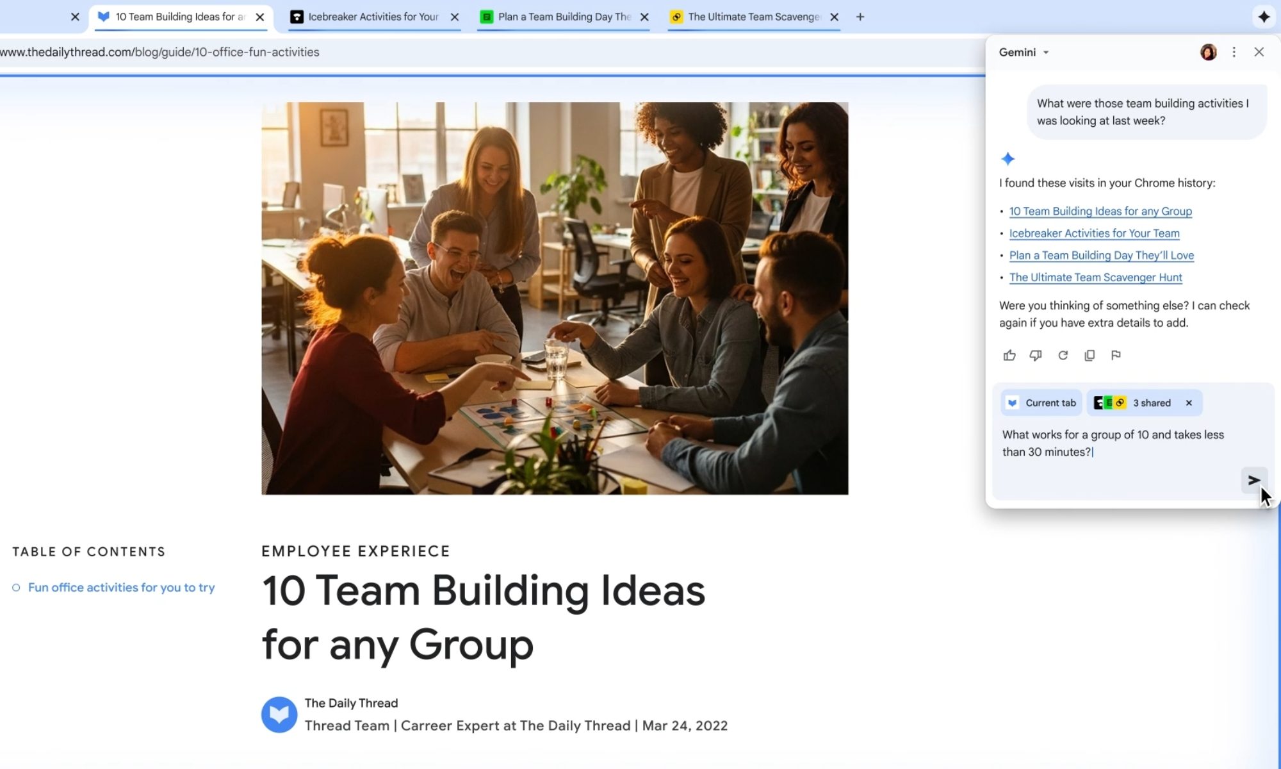
Task: Open the Ultimate Team Scavenger Hunt link
Action: click(x=1095, y=277)
